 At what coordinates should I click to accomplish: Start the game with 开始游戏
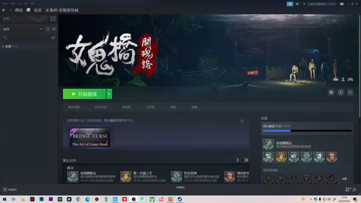pos(84,94)
